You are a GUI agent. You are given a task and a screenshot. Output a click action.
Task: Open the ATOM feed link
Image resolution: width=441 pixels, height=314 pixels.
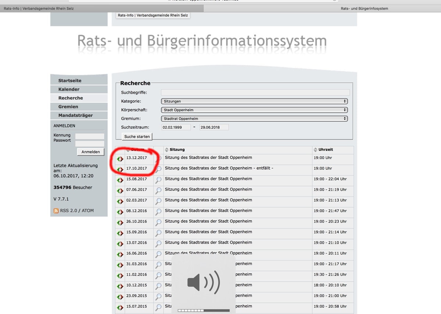pyautogui.click(x=87, y=211)
